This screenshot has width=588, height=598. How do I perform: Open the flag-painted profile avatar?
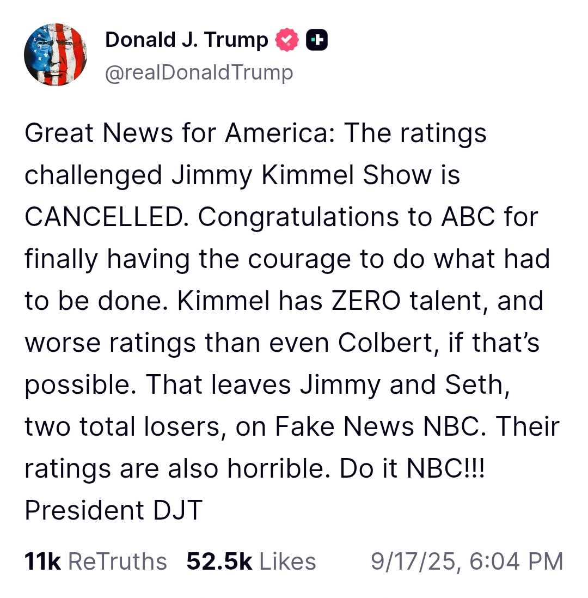pyautogui.click(x=56, y=54)
